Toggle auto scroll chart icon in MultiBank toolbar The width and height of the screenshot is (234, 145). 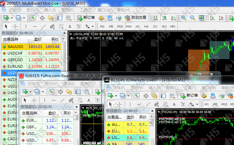212,18
